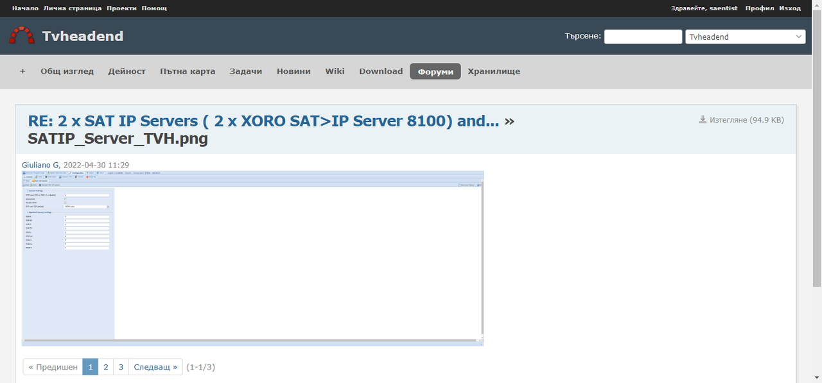Select the Пътна карта tab
The height and width of the screenshot is (383, 822).
click(188, 71)
